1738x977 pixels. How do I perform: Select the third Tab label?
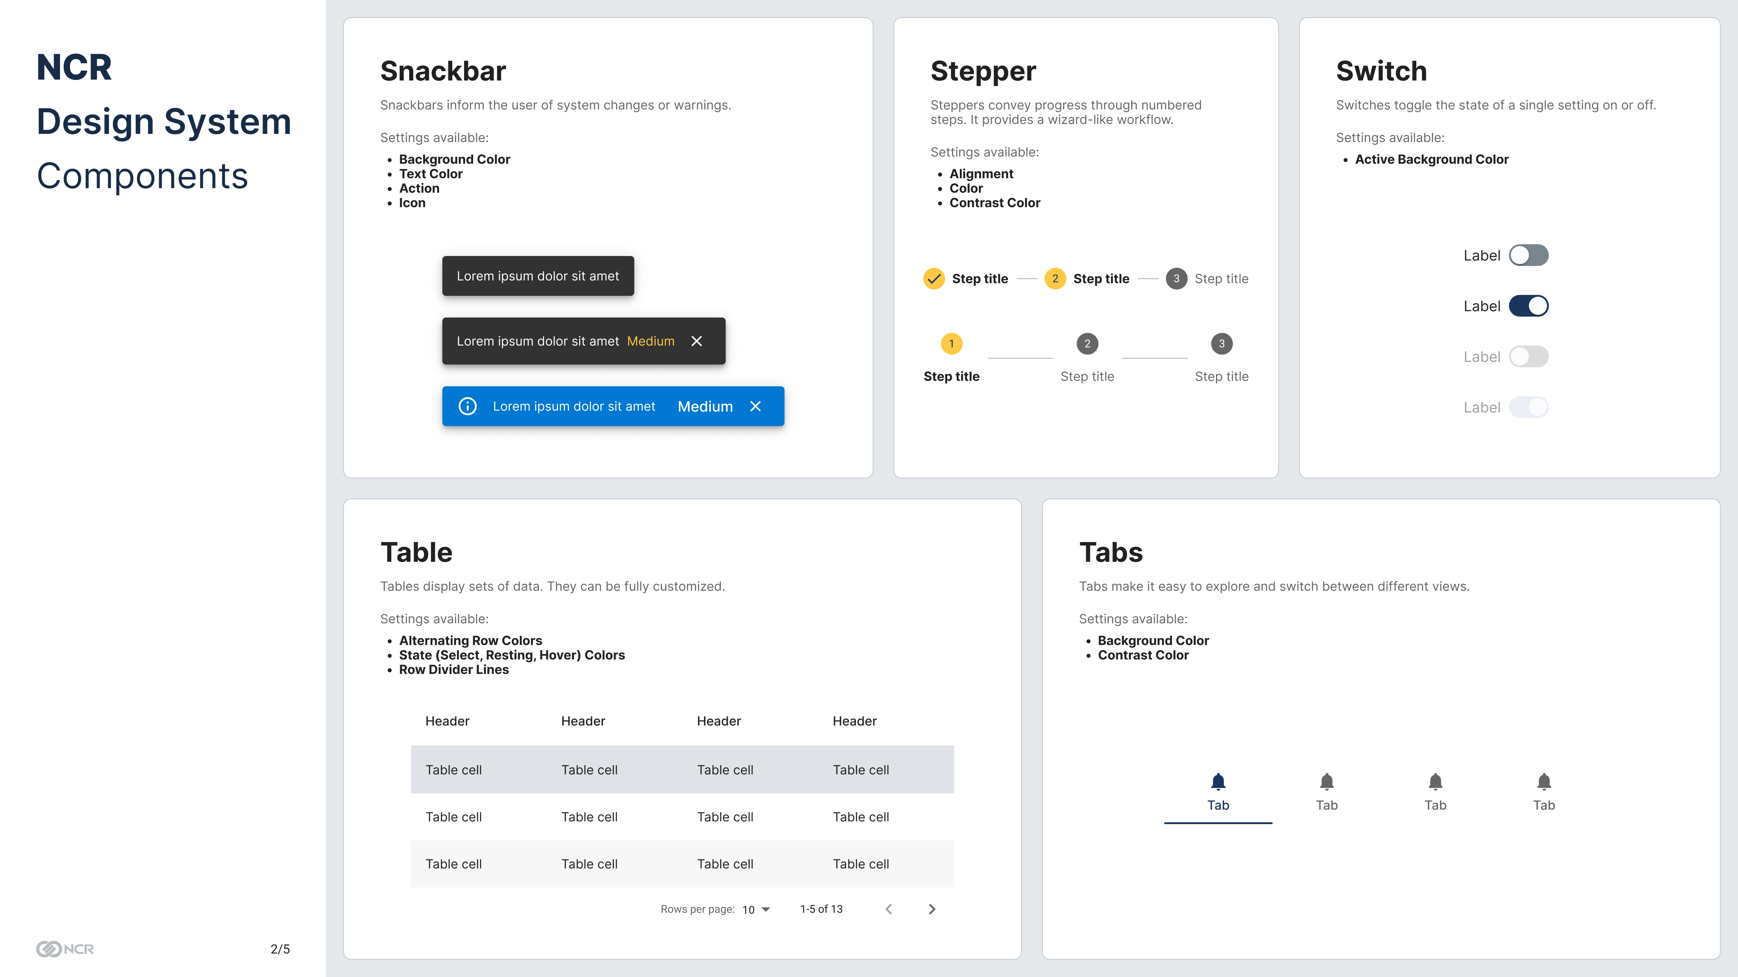1435,805
